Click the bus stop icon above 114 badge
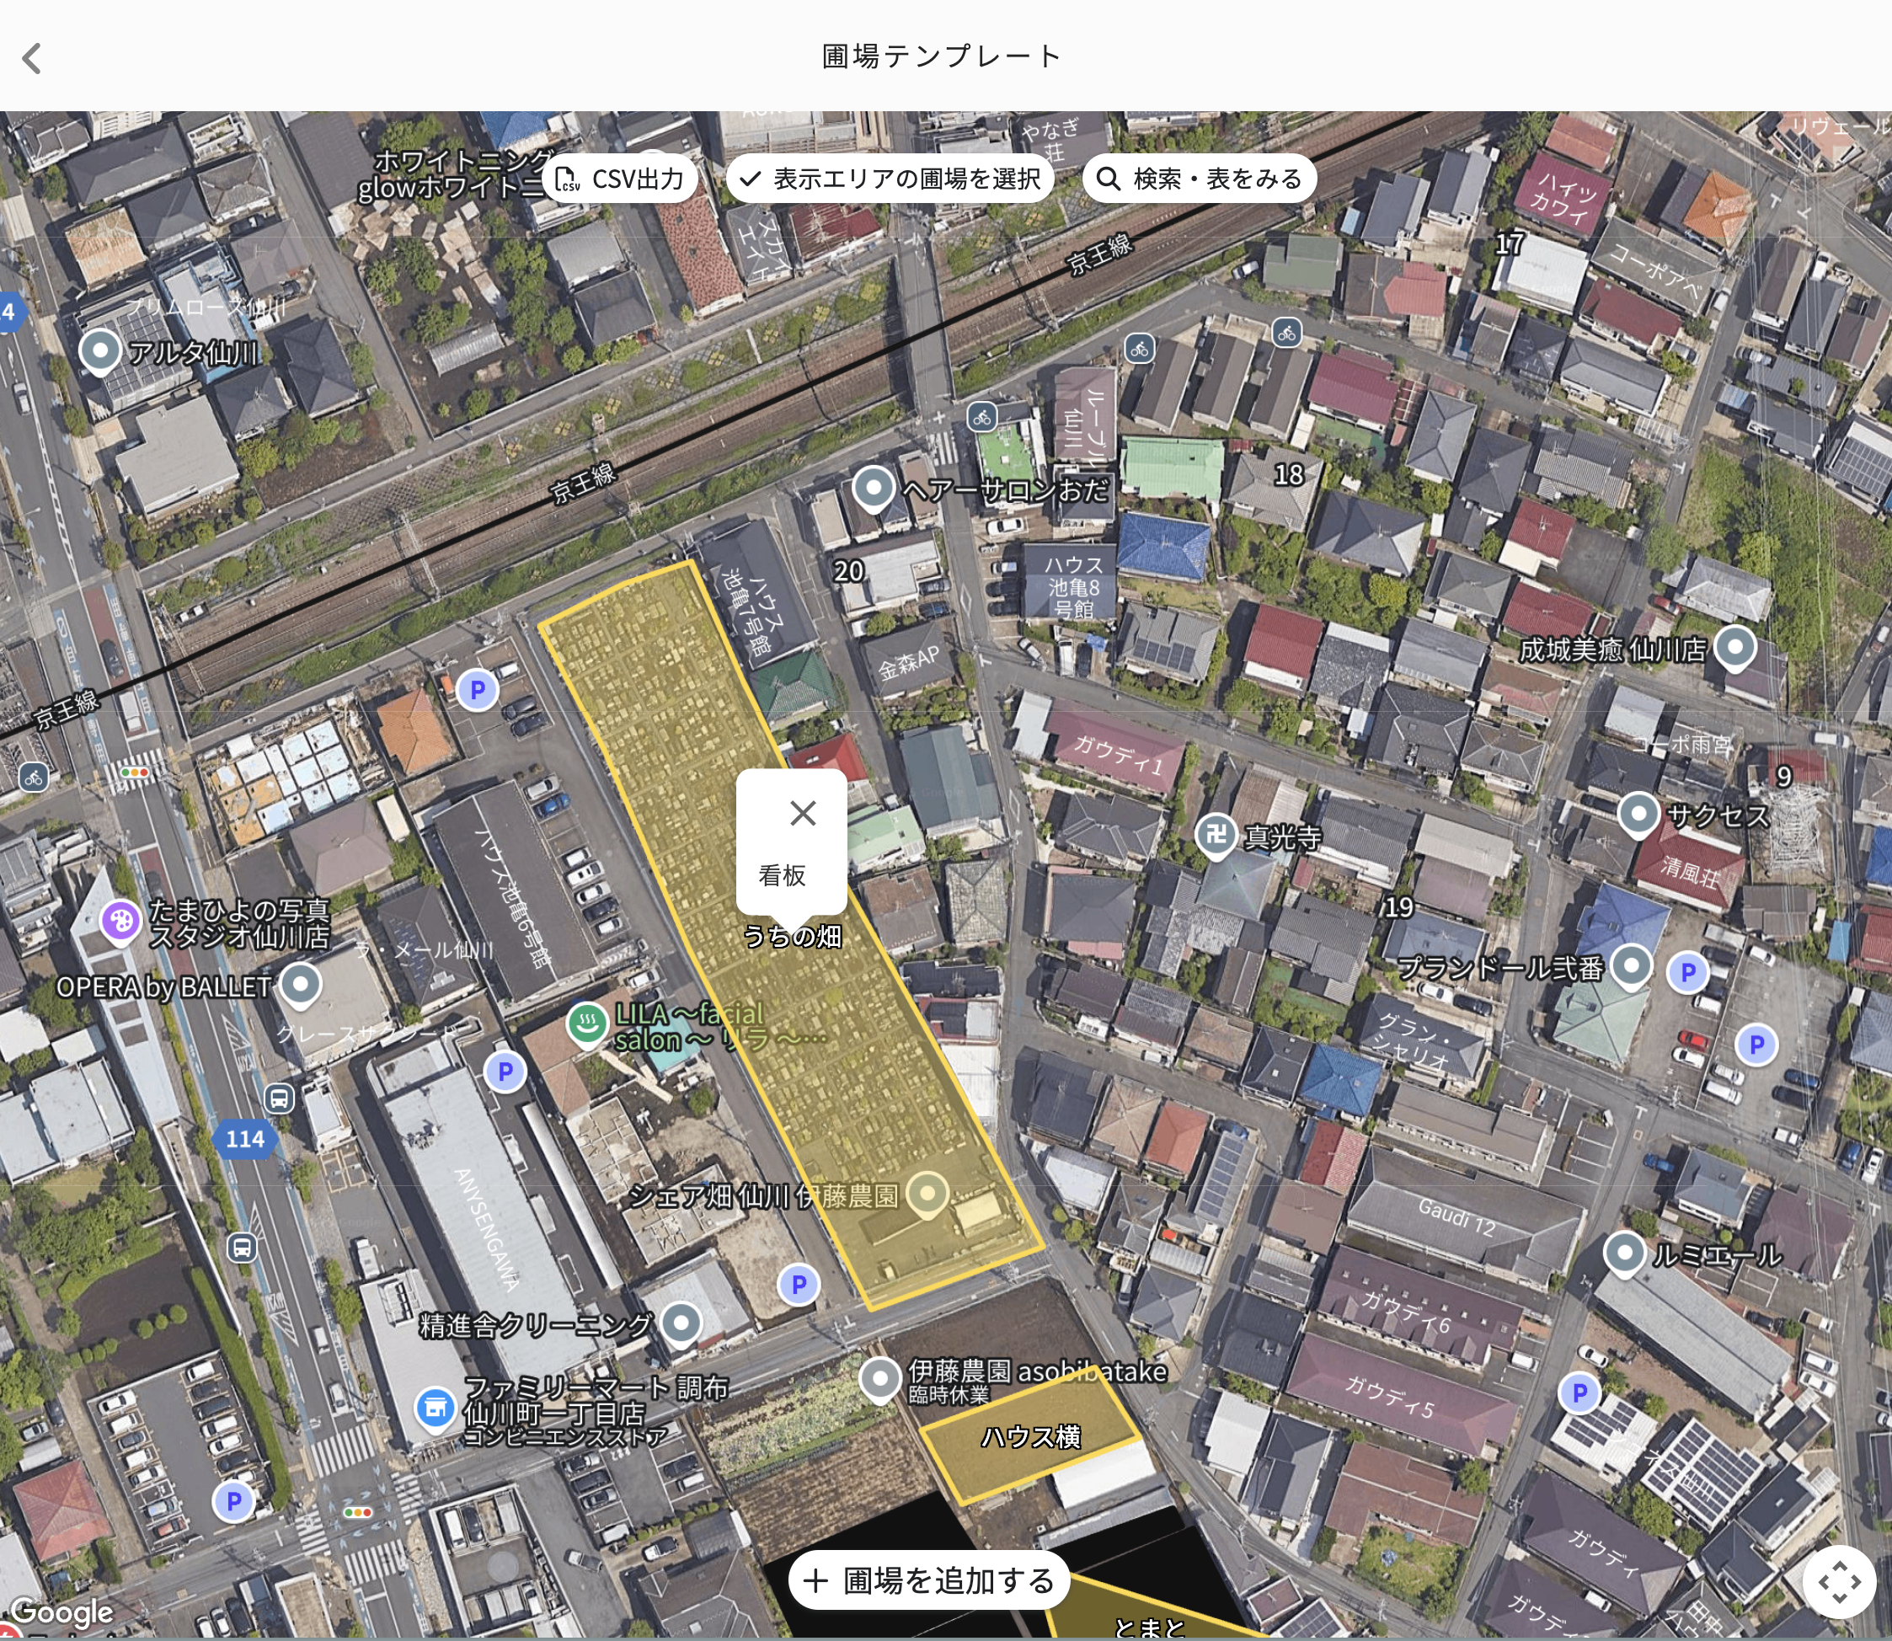 [280, 1098]
